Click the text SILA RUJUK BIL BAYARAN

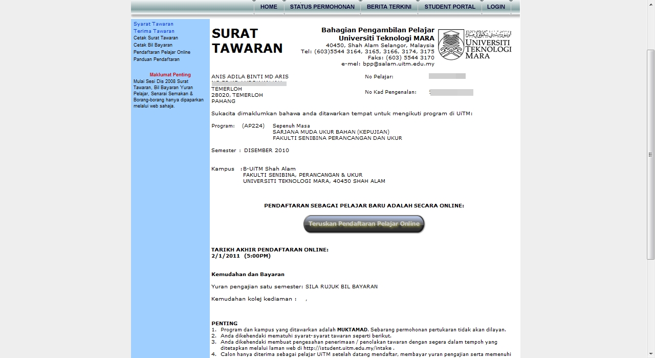click(x=341, y=287)
